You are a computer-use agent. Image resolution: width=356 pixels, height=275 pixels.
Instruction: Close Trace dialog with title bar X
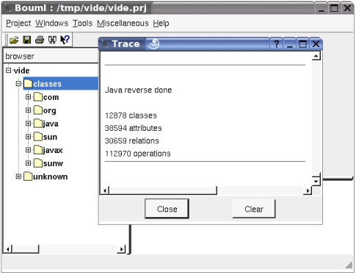click(x=316, y=44)
